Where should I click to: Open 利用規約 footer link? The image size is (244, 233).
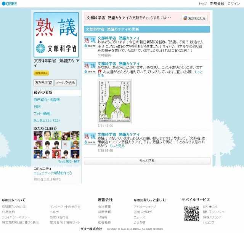8,212
